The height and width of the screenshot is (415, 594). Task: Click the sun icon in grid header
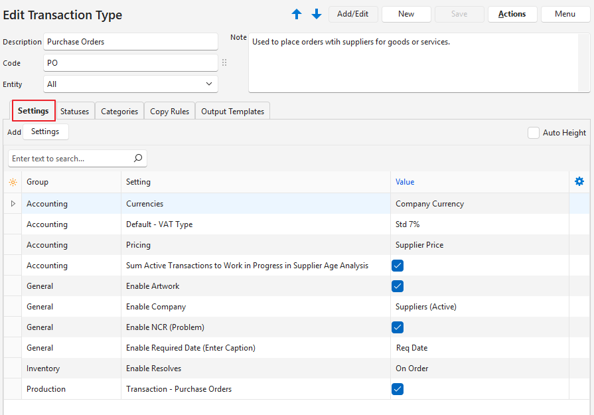point(13,182)
